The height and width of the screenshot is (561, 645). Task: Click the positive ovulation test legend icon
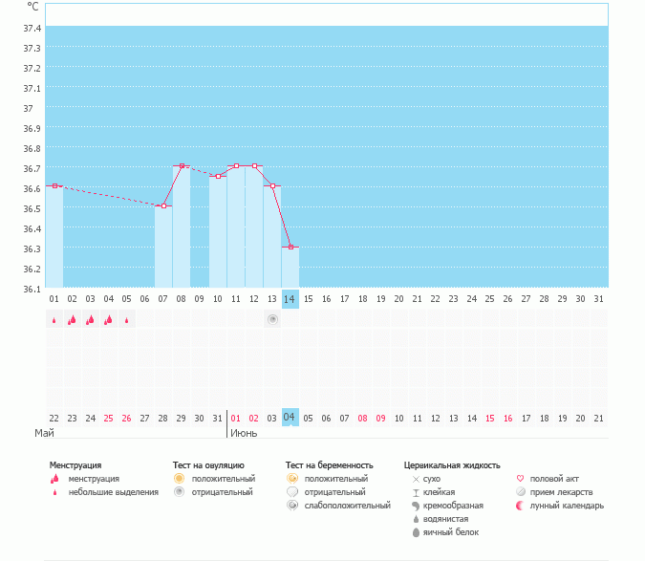pos(179,478)
